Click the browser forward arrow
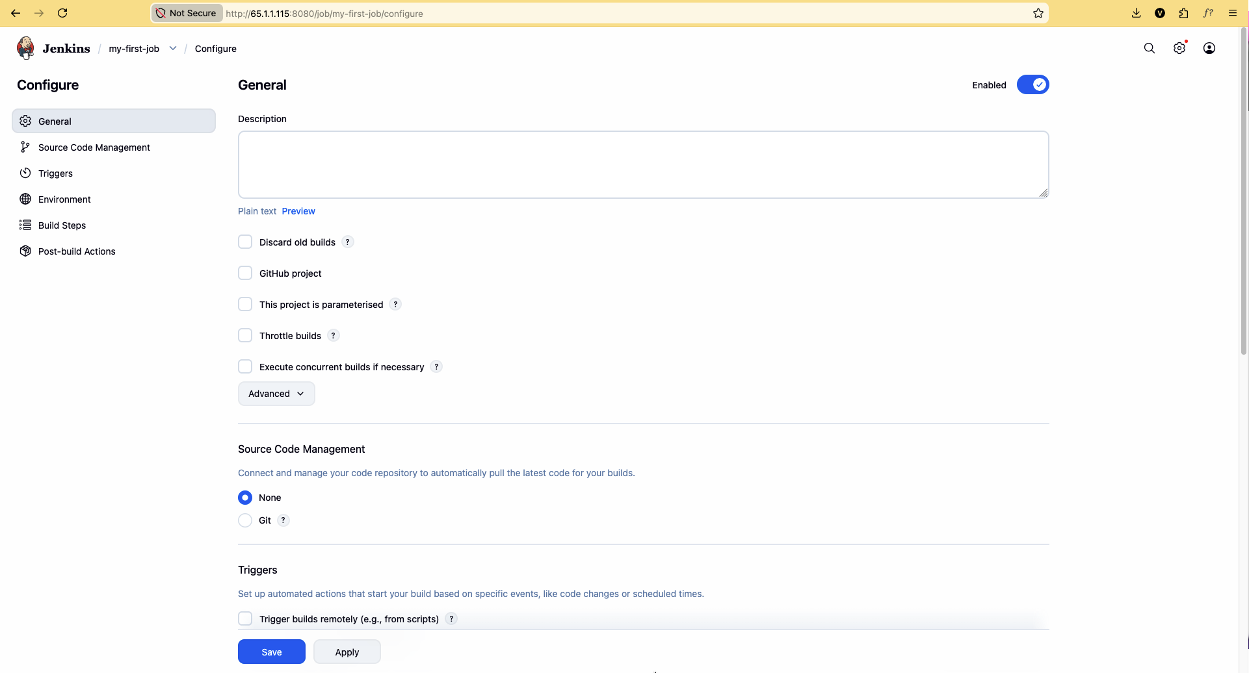 point(39,13)
